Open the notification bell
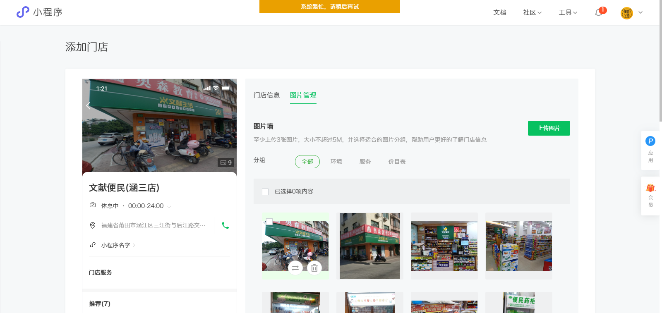Viewport: 662px width, 313px height. 599,12
